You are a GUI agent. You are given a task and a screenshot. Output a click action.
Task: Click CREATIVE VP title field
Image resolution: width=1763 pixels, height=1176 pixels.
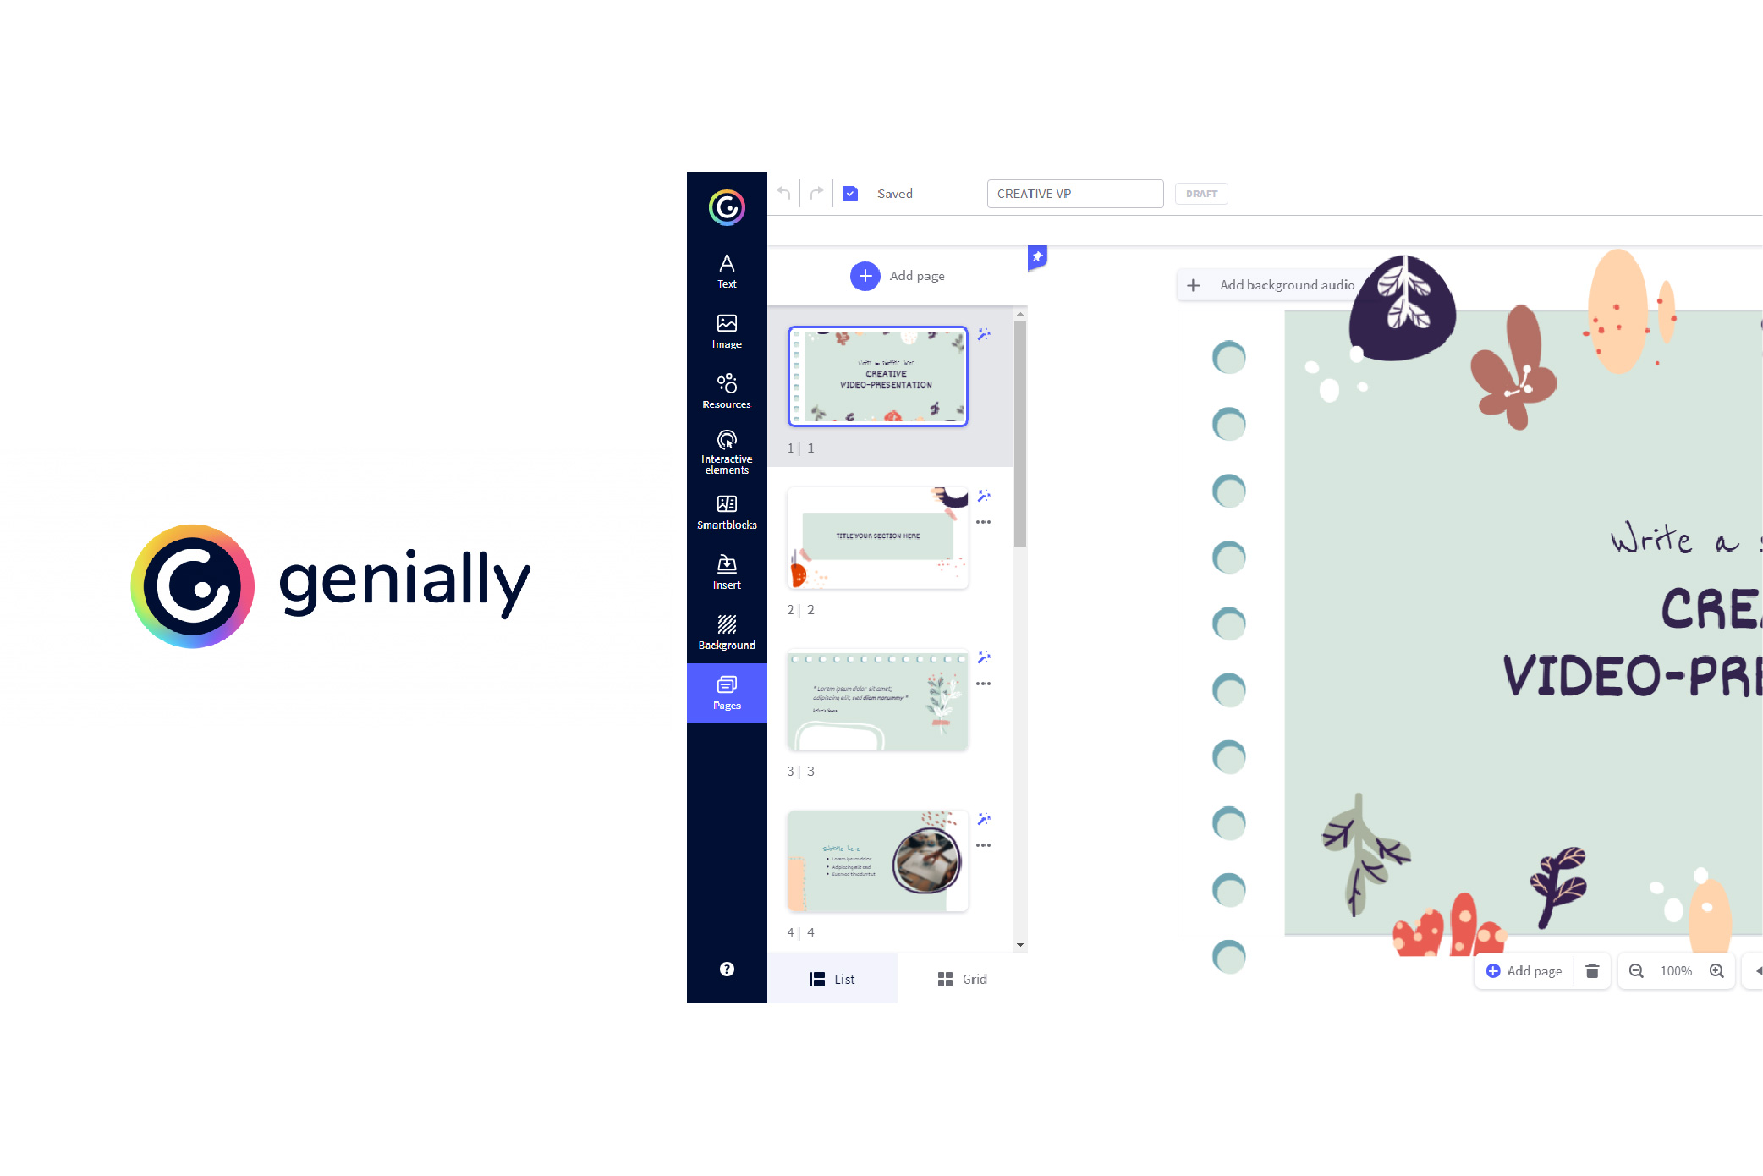point(1075,193)
